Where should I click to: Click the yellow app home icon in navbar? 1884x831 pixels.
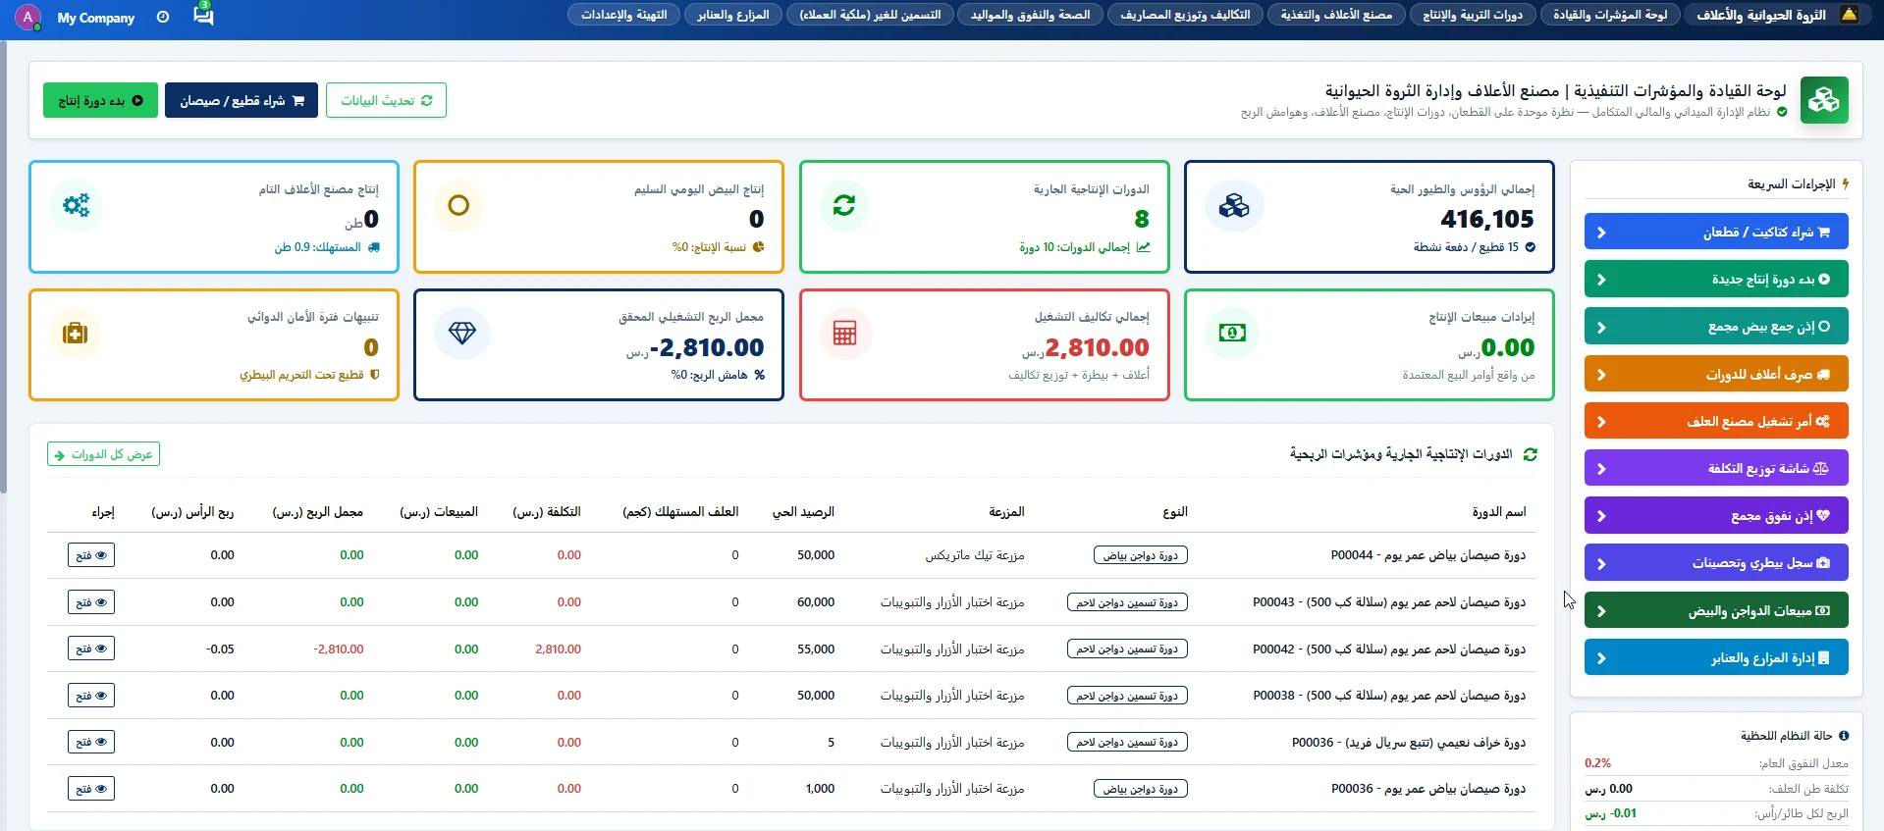(x=1849, y=15)
